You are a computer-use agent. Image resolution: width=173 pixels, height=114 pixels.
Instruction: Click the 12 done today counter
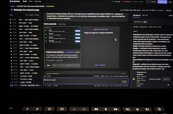click(x=138, y=2)
